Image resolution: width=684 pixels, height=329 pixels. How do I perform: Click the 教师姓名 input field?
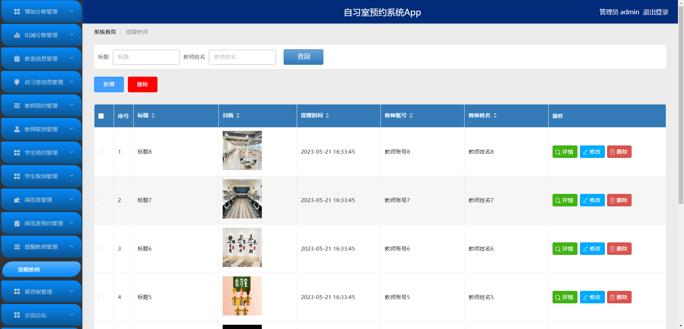(x=242, y=57)
